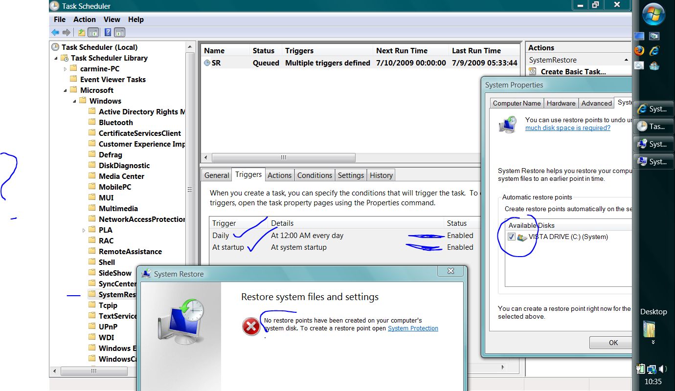
Task: Select the Media Center folder
Action: tap(121, 176)
